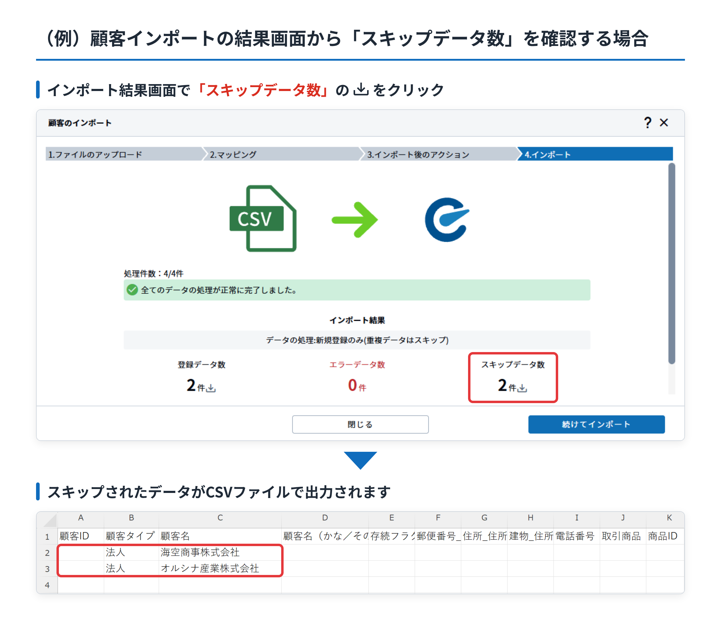Click the 閉じる button
Image resolution: width=721 pixels, height=623 pixels.
click(x=360, y=424)
